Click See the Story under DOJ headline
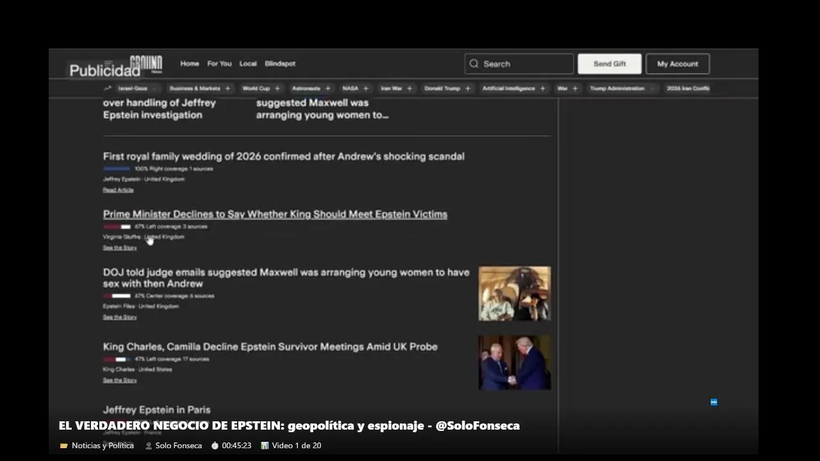 (x=120, y=317)
